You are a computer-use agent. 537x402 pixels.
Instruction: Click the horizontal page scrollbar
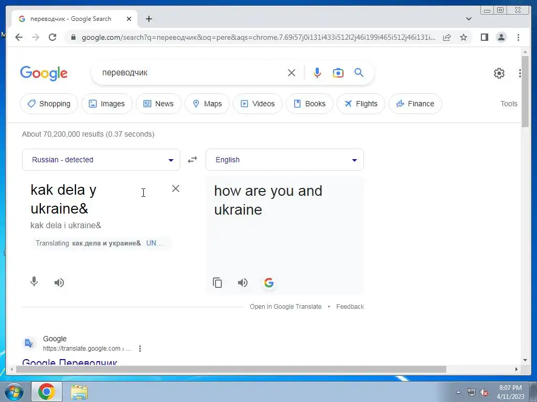231,369
